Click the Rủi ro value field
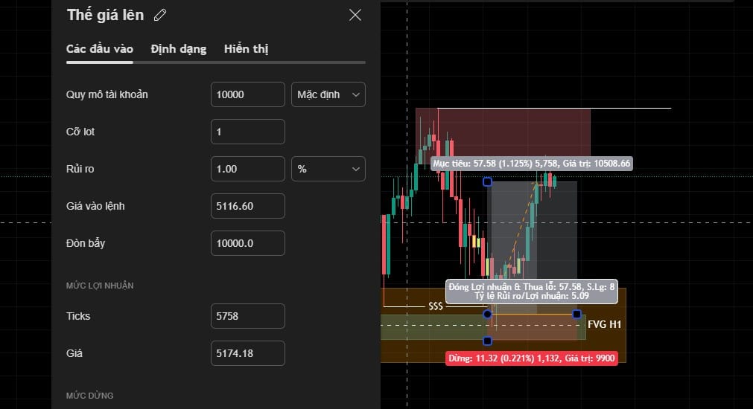753x409 pixels. (248, 169)
